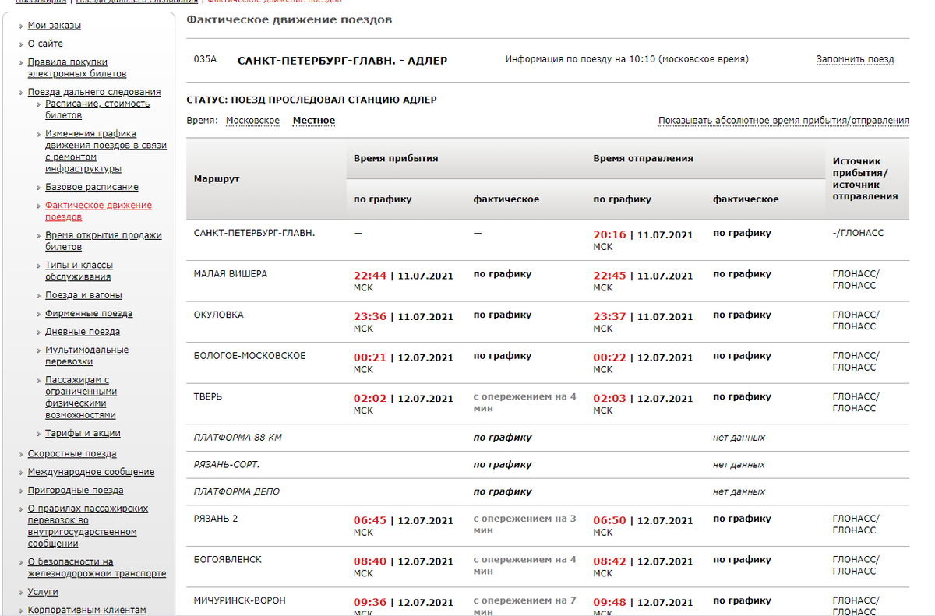935x616 pixels.
Task: Open Тарифы и акции link
Action: pyautogui.click(x=83, y=433)
